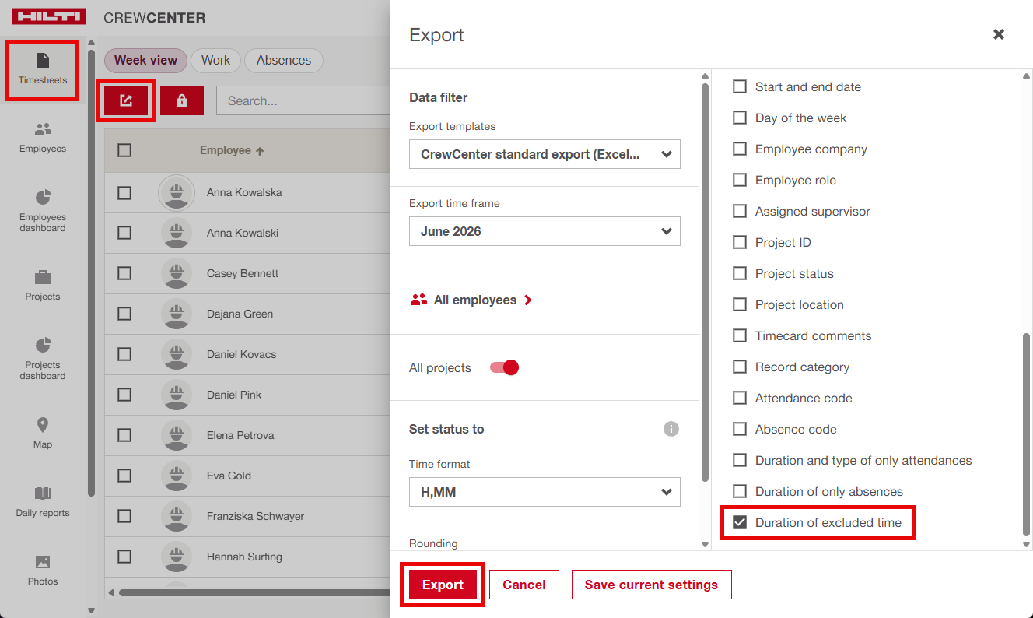Select Elena Petrova's row checkbox

tap(124, 435)
